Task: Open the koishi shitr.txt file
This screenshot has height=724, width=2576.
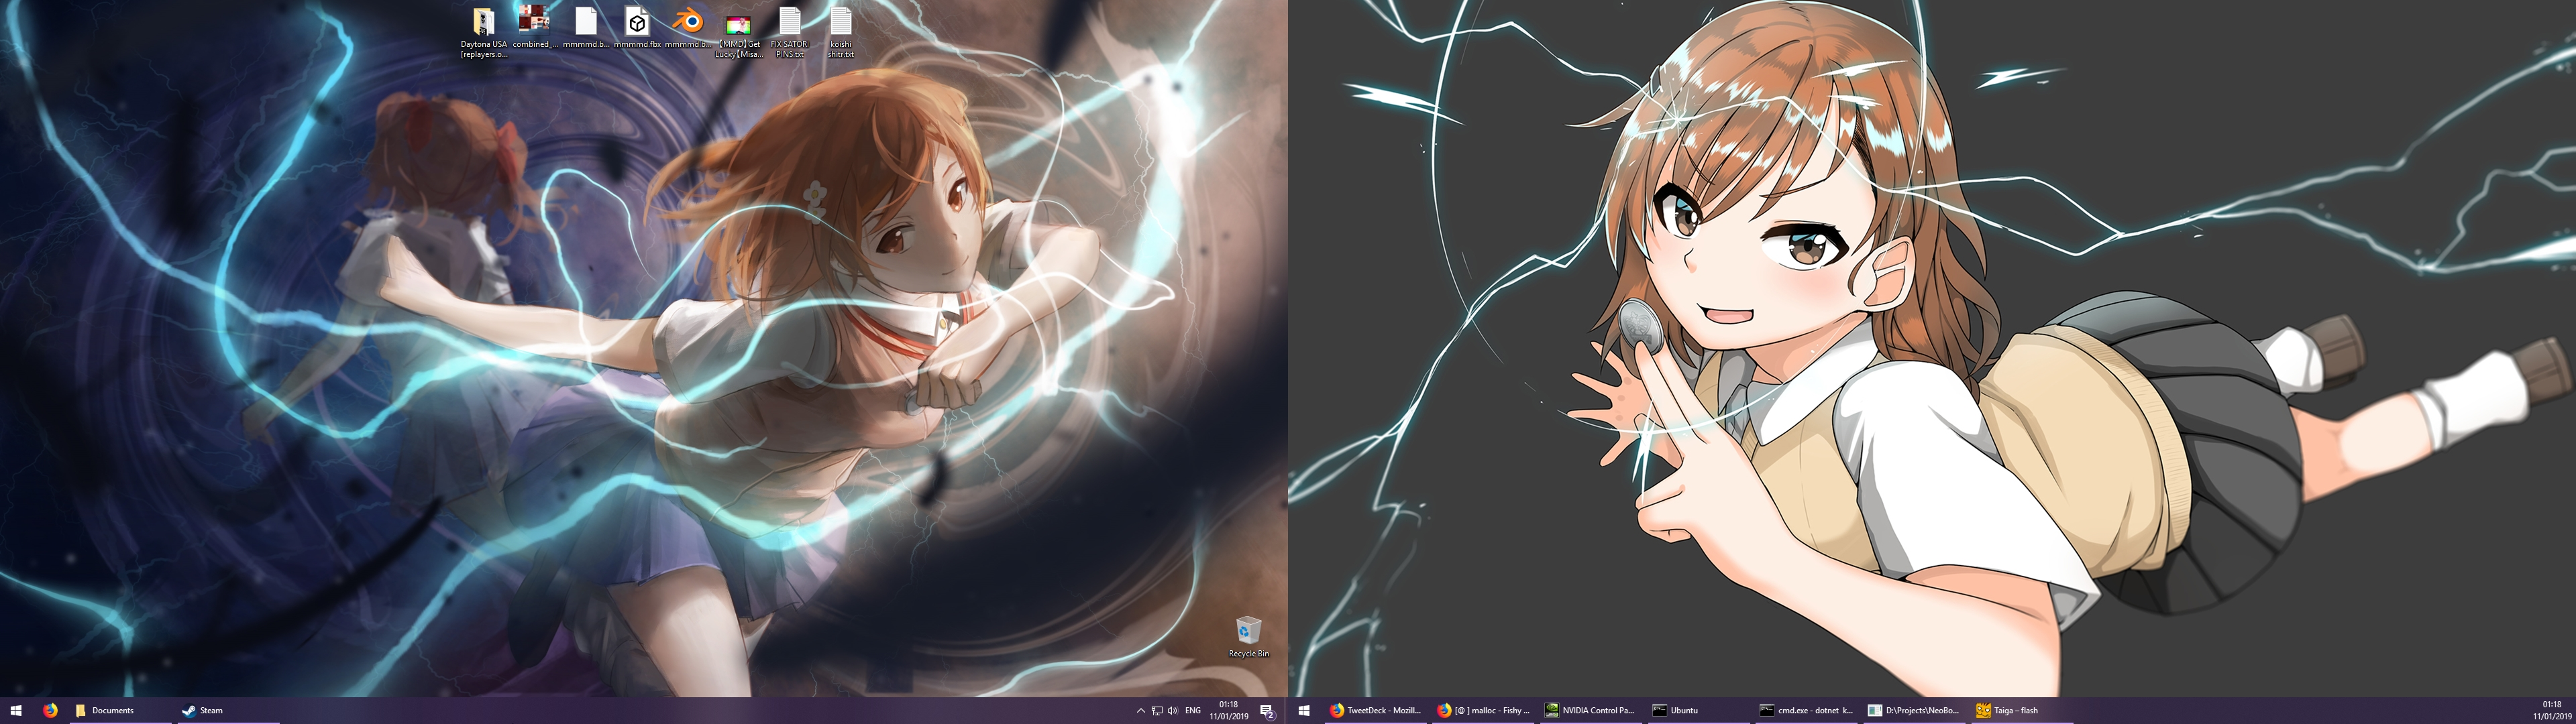Action: coord(841,32)
